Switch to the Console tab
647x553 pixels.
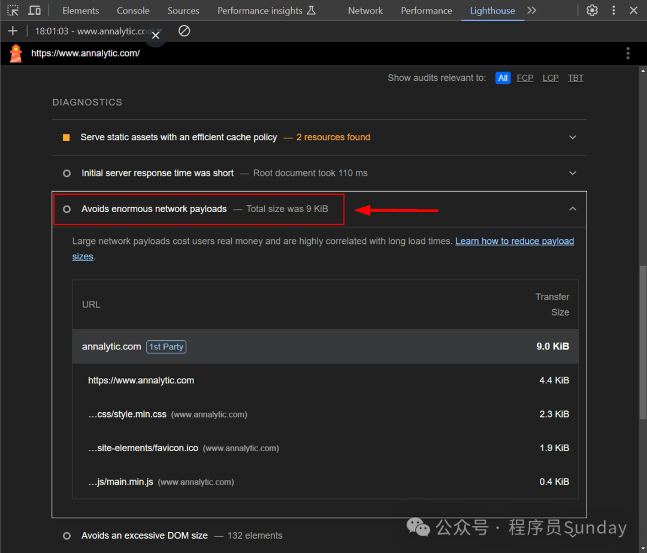(x=133, y=10)
